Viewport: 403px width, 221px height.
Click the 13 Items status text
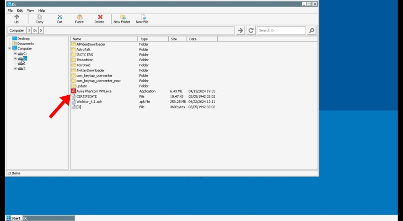pyautogui.click(x=14, y=173)
